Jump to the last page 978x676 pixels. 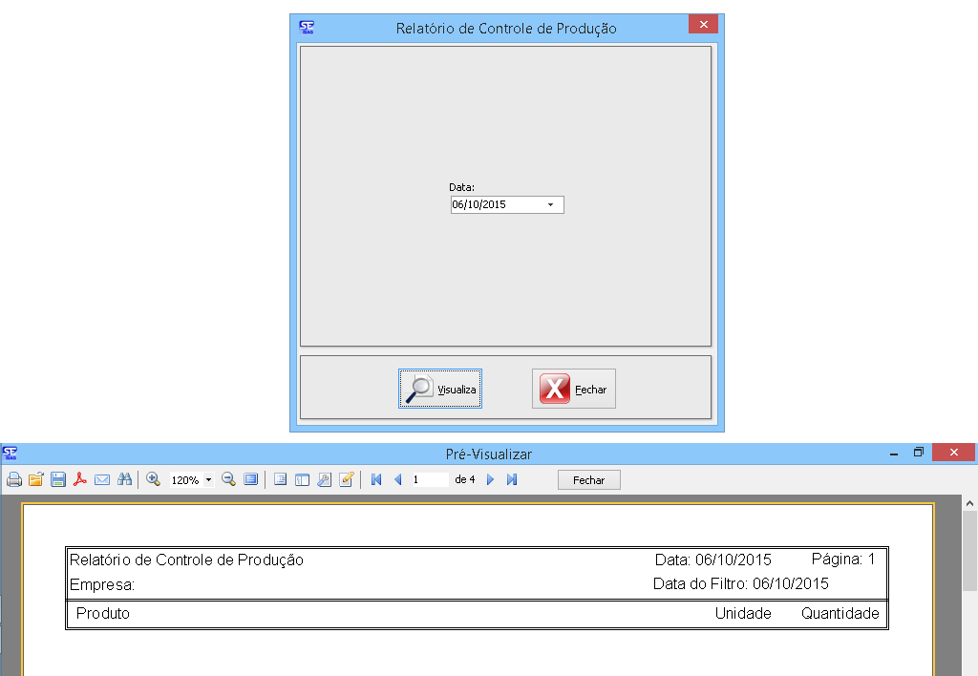click(512, 479)
